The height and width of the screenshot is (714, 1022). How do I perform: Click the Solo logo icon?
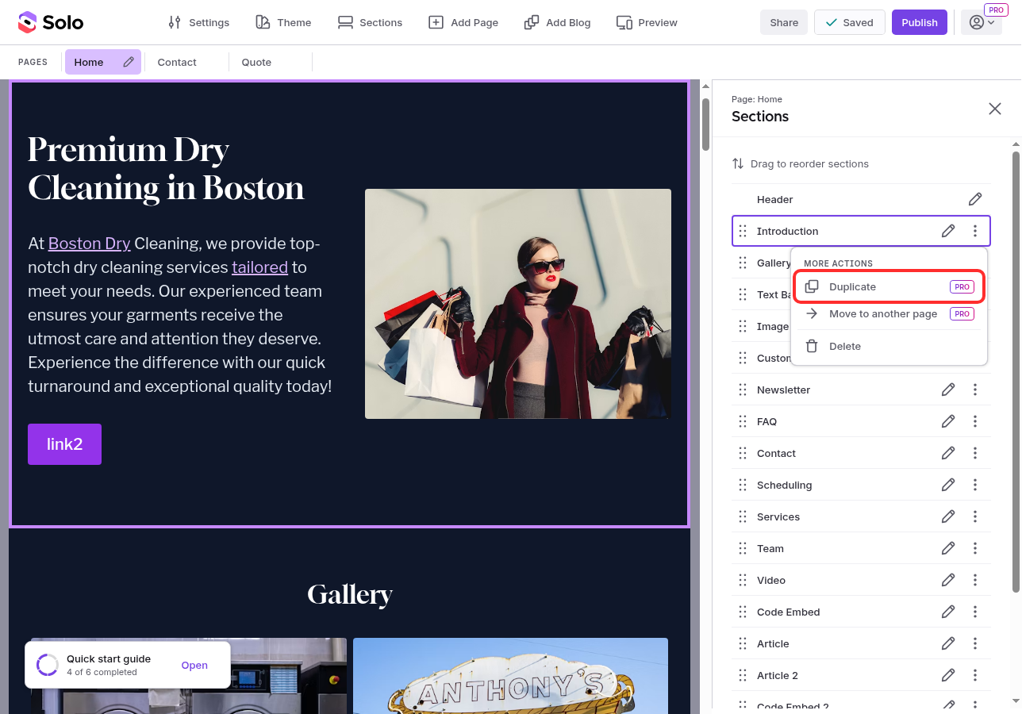[27, 22]
